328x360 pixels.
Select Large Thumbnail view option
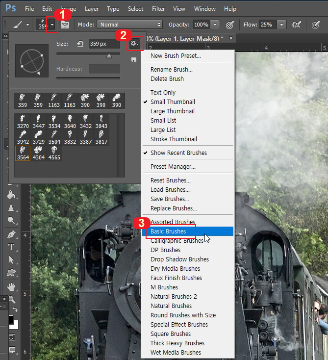coord(187,111)
